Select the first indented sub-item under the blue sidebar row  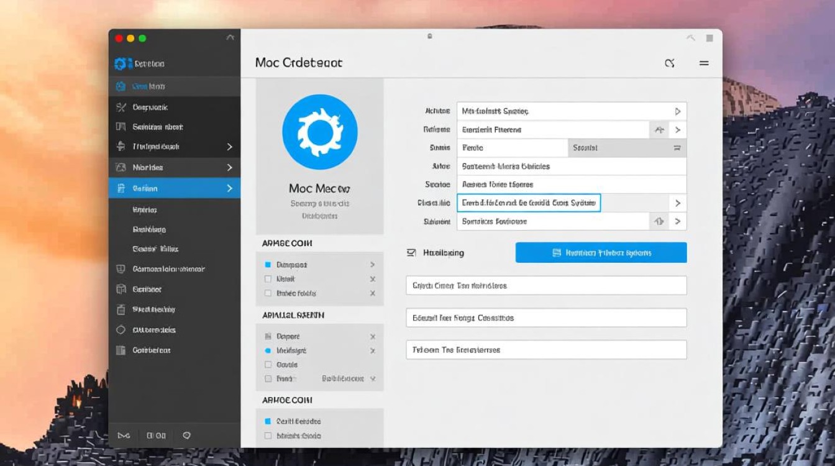(x=145, y=210)
